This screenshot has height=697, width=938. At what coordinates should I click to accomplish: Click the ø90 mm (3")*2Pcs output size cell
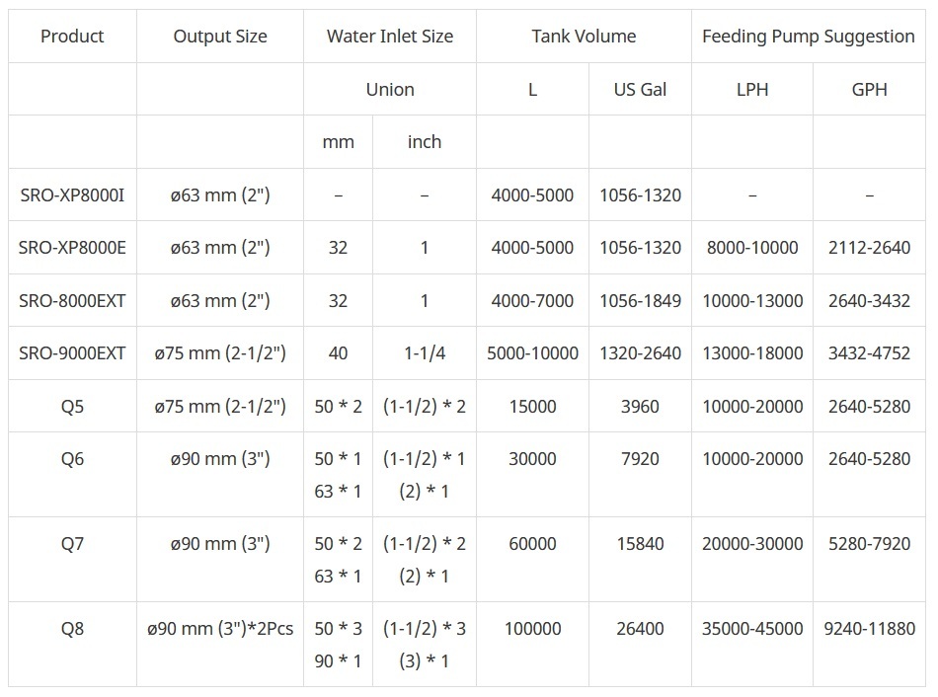coord(220,628)
